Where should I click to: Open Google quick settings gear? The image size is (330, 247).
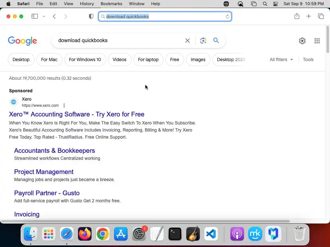(x=302, y=41)
